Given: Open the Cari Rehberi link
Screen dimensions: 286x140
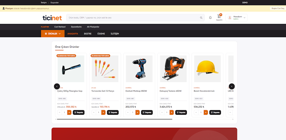Looking at the screenshot, I should [x=60, y=27].
